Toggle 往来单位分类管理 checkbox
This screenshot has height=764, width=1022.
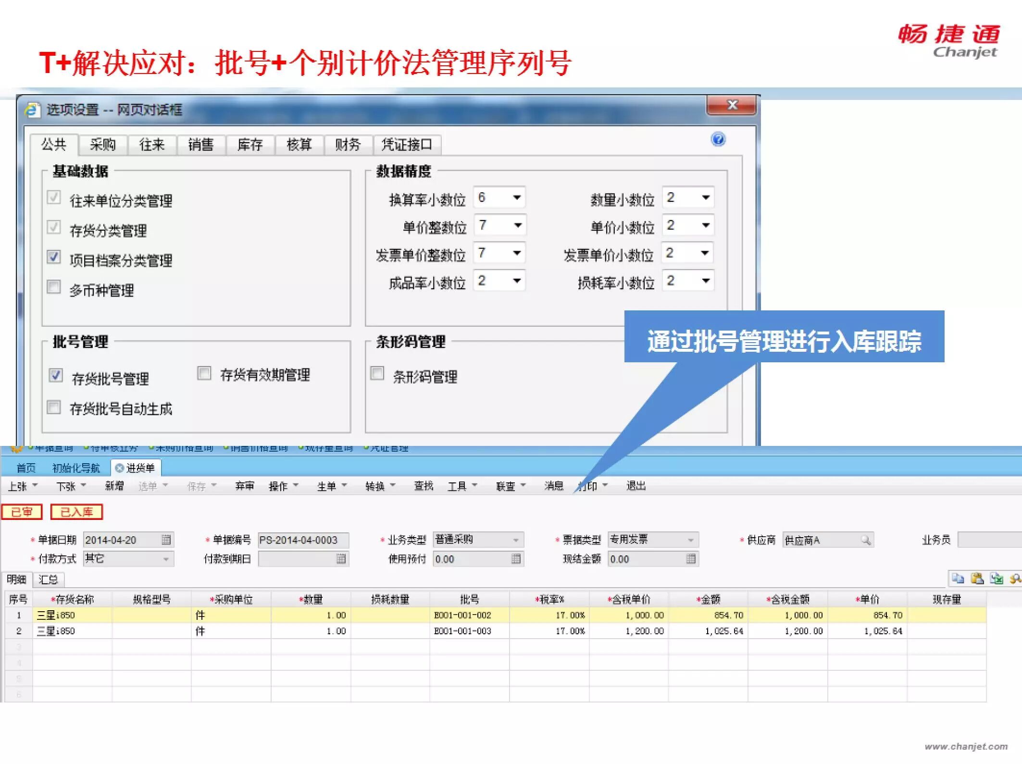click(x=54, y=197)
